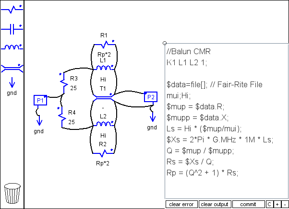Click the plus button
This screenshot has height=209, width=289.
[x=277, y=204]
